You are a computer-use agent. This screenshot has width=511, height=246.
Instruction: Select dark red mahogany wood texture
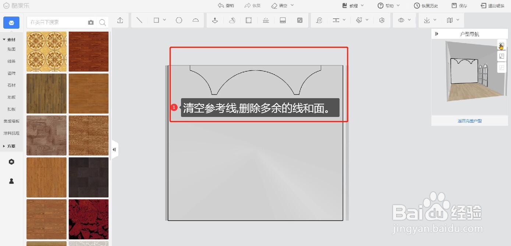click(89, 51)
